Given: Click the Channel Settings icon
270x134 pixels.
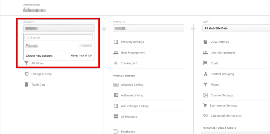Looking at the screenshot, I should 206,95.
